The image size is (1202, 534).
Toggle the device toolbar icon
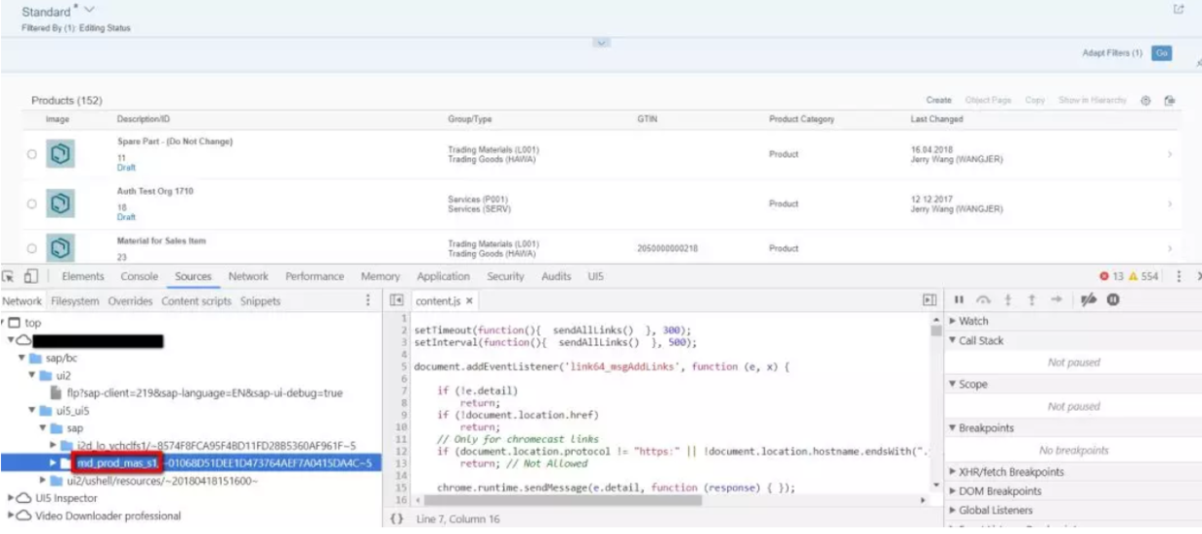point(32,277)
